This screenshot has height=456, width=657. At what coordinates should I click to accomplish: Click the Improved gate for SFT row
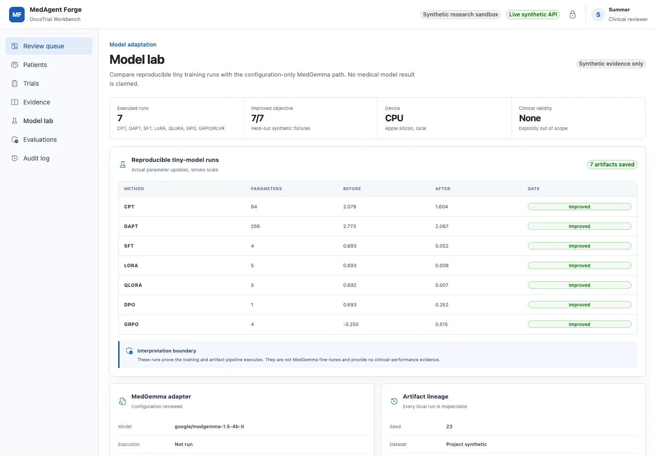579,246
